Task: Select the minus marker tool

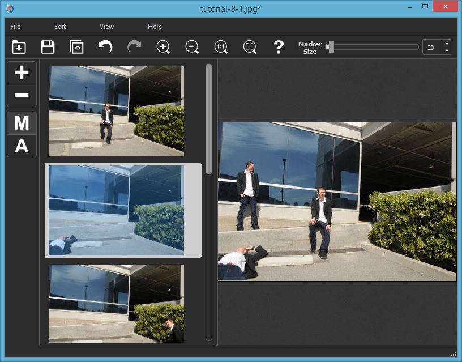Action: coord(22,95)
